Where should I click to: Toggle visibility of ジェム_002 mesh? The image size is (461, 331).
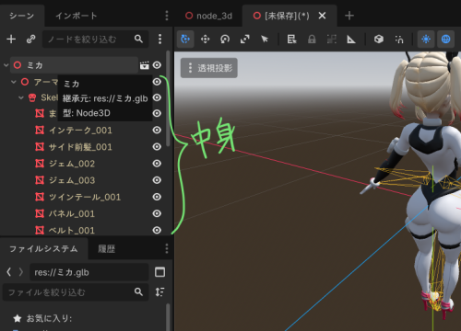[x=157, y=164]
